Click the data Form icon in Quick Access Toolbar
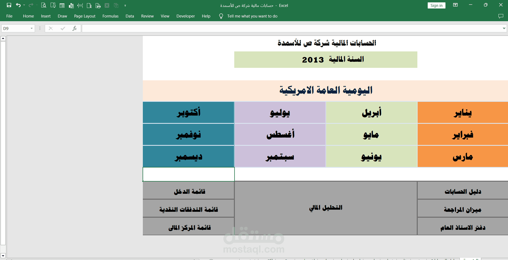This screenshot has height=260, width=508. tap(62, 6)
